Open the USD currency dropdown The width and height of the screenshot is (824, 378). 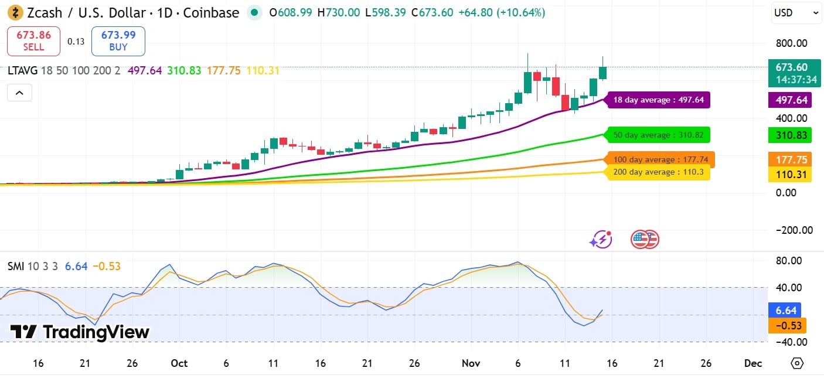796,12
